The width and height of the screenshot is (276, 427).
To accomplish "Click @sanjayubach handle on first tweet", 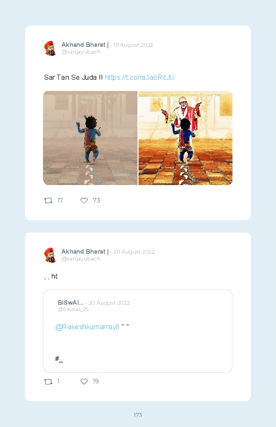I will (x=81, y=52).
